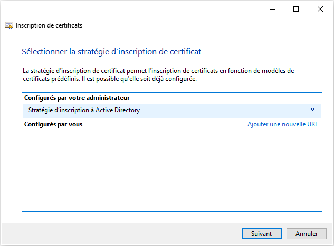Click the Ajouter une nouvelle URL link

click(x=283, y=124)
